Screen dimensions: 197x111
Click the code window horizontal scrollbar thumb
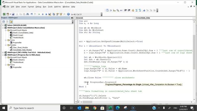[87, 102]
